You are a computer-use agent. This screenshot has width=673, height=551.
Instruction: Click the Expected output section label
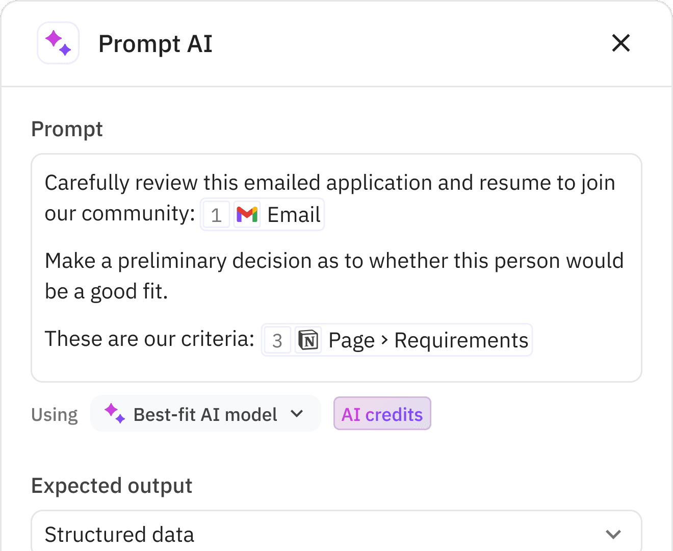(112, 486)
